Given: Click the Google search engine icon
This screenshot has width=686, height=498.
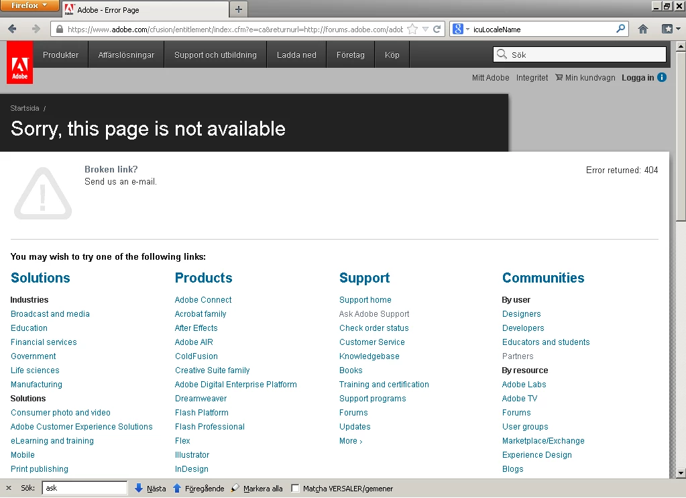Looking at the screenshot, I should point(457,29).
